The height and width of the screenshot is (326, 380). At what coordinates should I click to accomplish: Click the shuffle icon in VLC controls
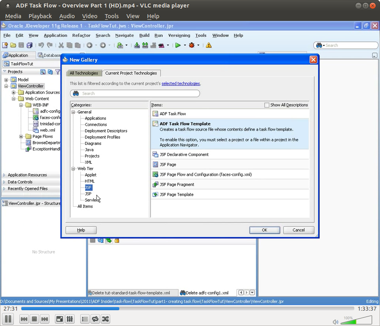point(105,319)
